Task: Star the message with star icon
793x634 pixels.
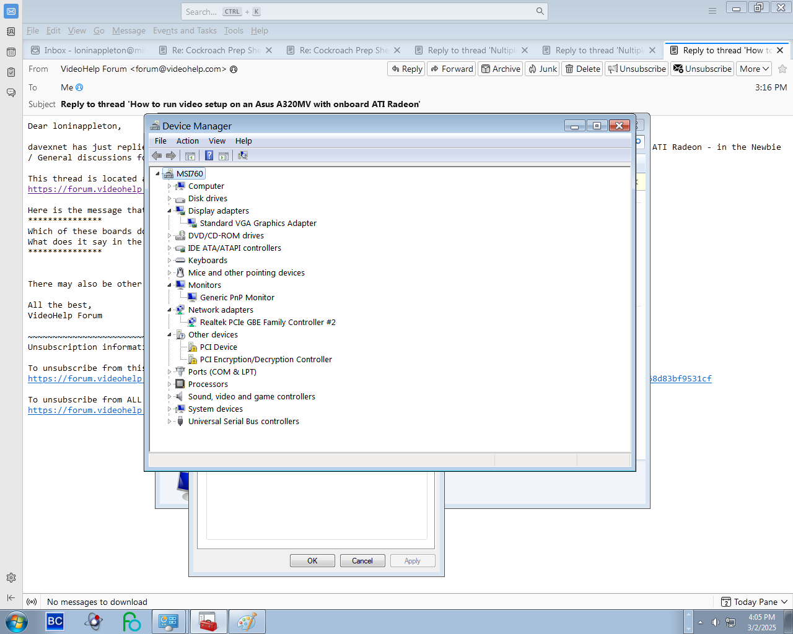Action: coord(782,69)
